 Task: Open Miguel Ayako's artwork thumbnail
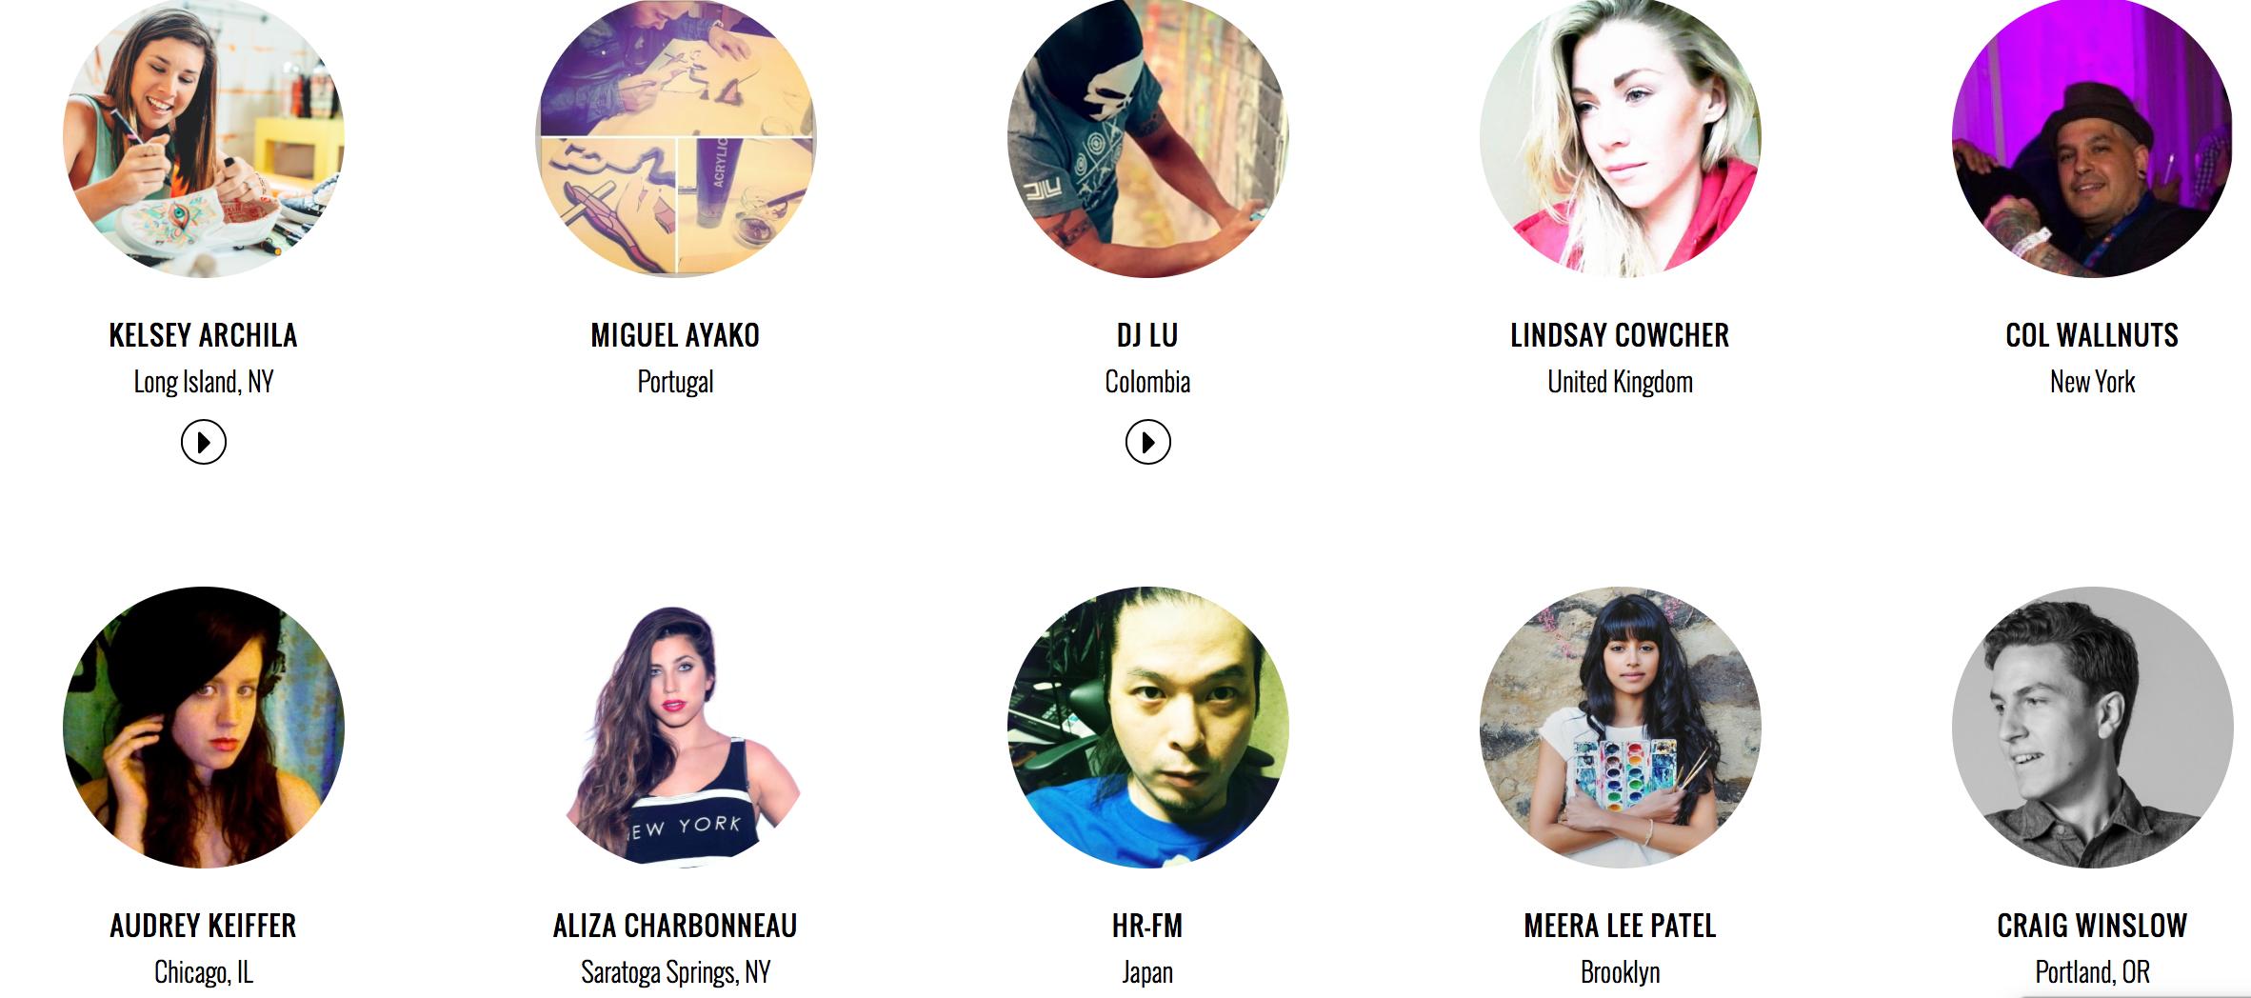tap(676, 137)
